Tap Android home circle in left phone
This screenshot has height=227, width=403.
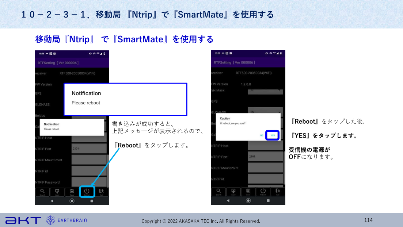[x=72, y=201]
